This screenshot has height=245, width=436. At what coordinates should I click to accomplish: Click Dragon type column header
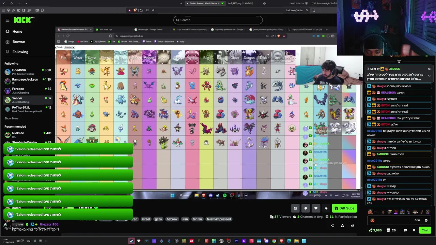(249, 58)
